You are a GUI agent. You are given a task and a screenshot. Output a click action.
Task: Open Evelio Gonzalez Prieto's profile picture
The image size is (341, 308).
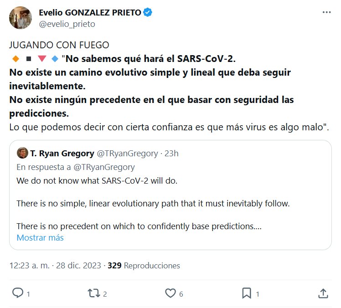pyautogui.click(x=21, y=18)
